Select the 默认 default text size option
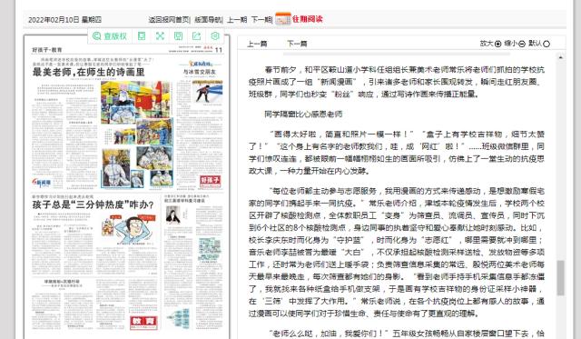The image size is (581, 339). pyautogui.click(x=538, y=44)
